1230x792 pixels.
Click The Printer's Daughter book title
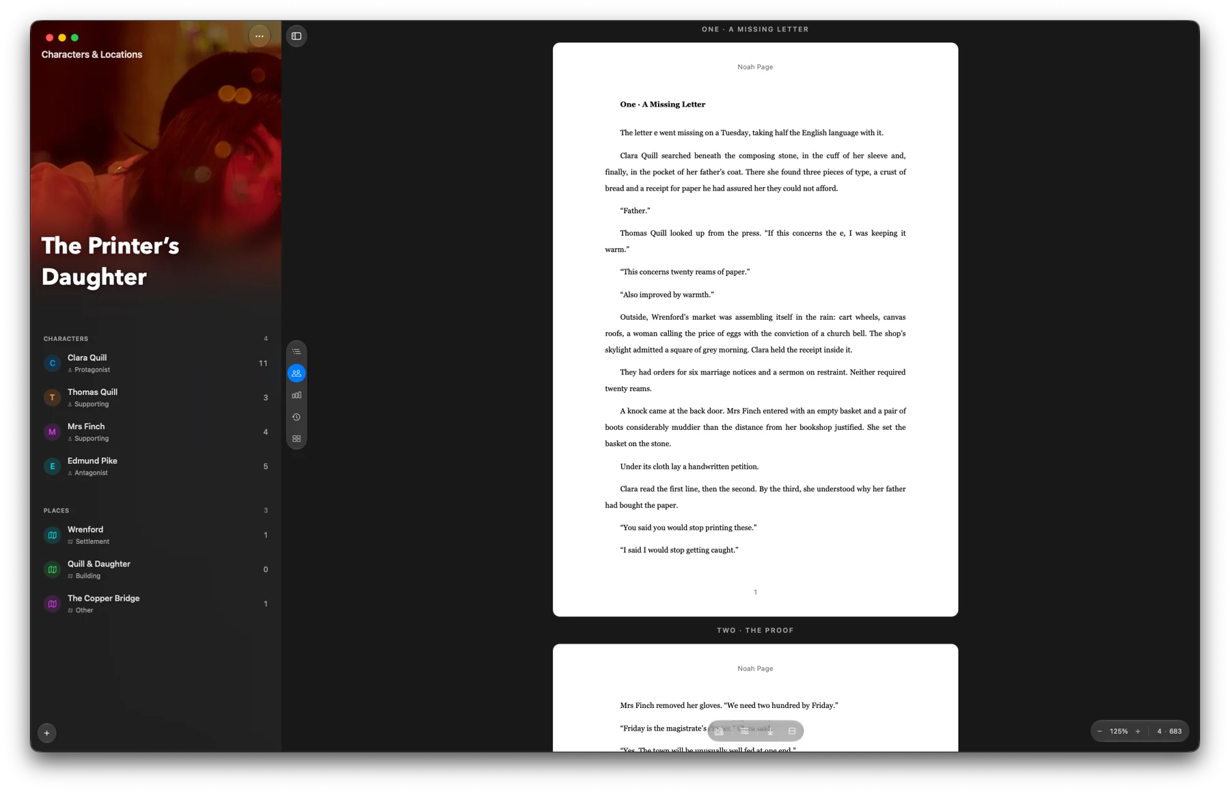[x=110, y=261]
